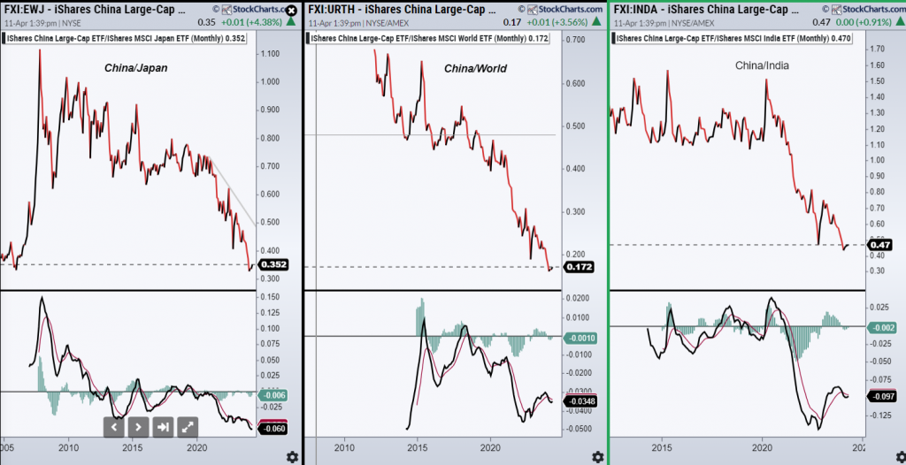Click the 0.352 last price tag
The width and height of the screenshot is (906, 465).
pyautogui.click(x=274, y=265)
